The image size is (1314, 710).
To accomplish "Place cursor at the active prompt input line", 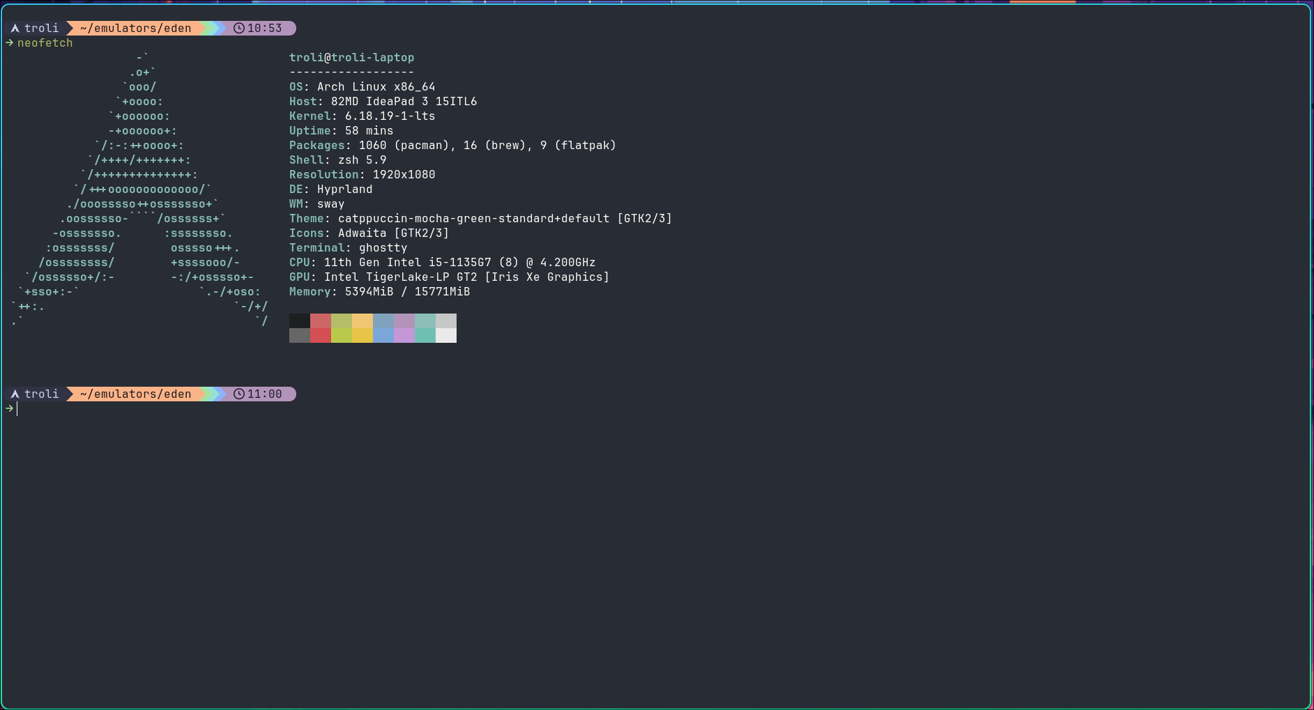I will tap(17, 409).
